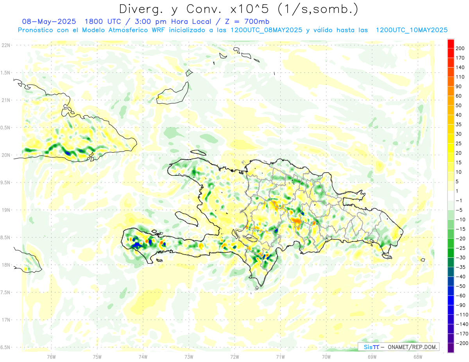Click the '21N' latitude label

[x=6, y=100]
